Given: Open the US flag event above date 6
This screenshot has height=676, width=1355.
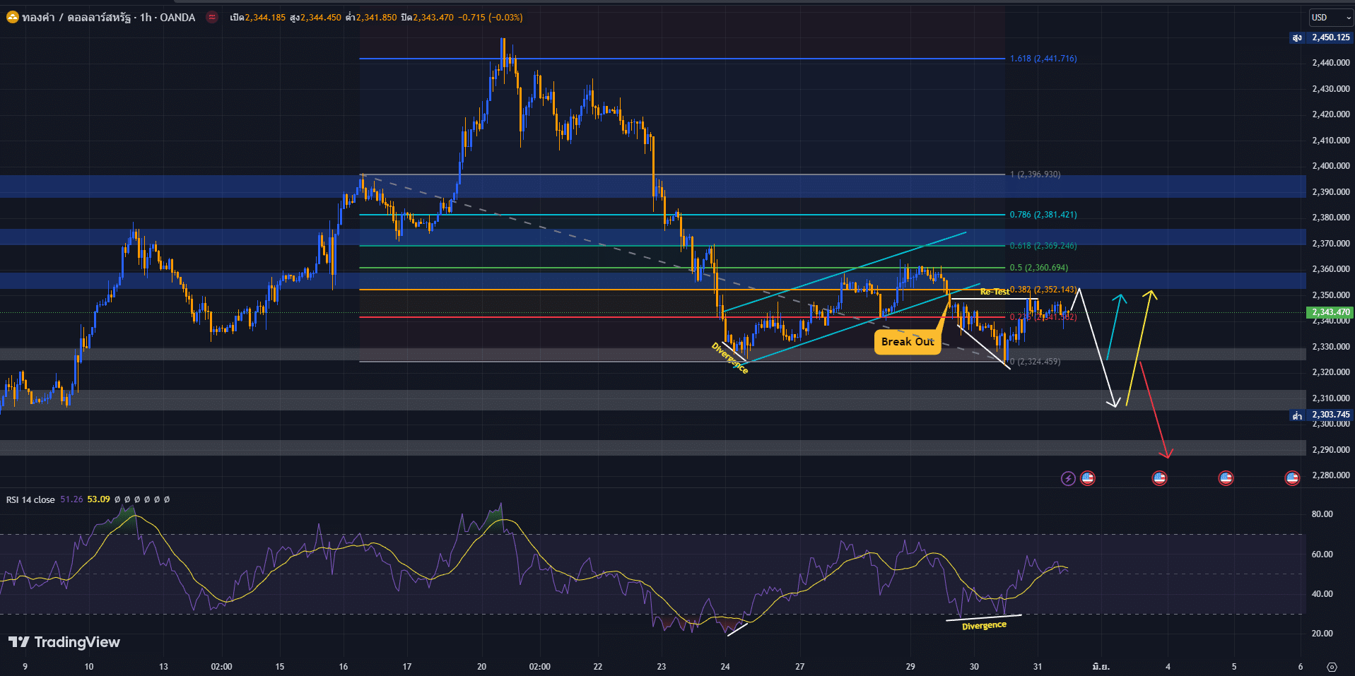Looking at the screenshot, I should point(1292,478).
